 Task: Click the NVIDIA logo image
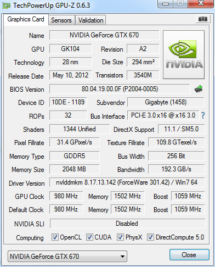[184, 54]
